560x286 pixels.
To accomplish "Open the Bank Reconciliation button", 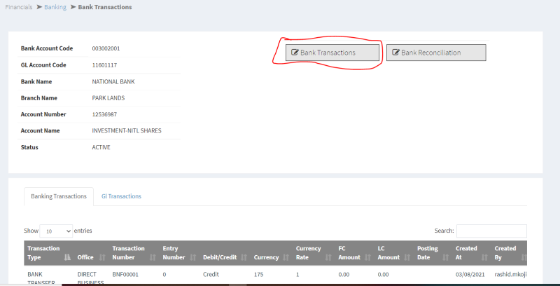I will (x=435, y=53).
